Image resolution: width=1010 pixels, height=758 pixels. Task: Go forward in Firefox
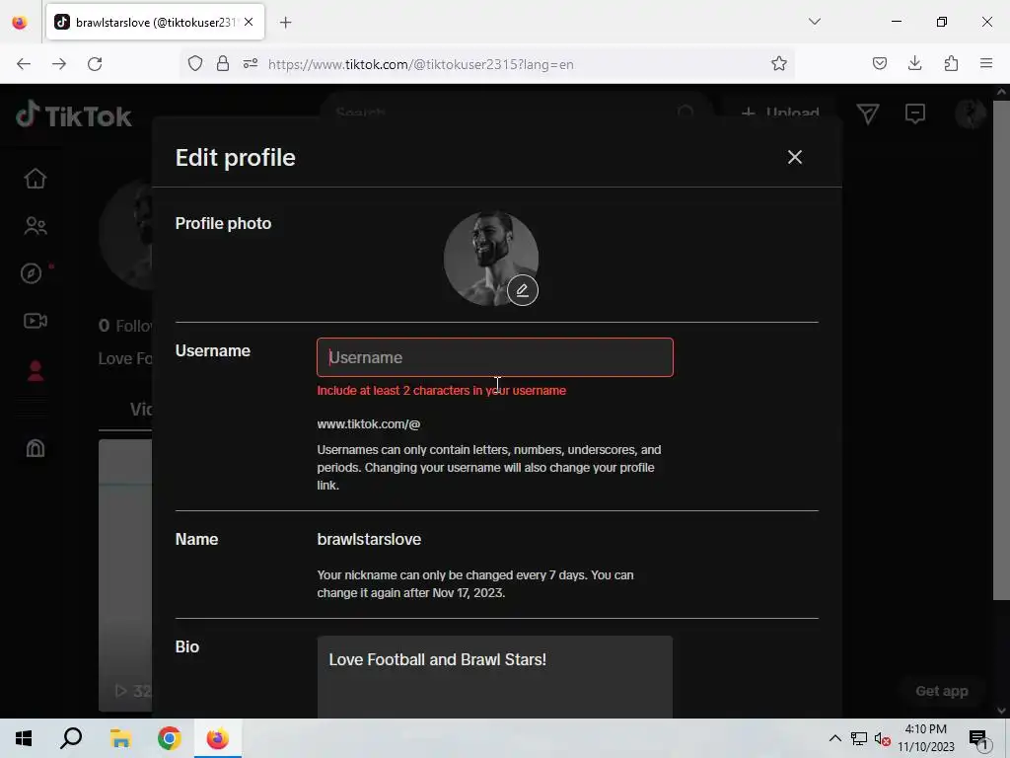coord(59,64)
